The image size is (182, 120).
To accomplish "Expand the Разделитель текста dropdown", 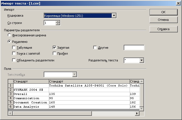I will click(x=142, y=60).
